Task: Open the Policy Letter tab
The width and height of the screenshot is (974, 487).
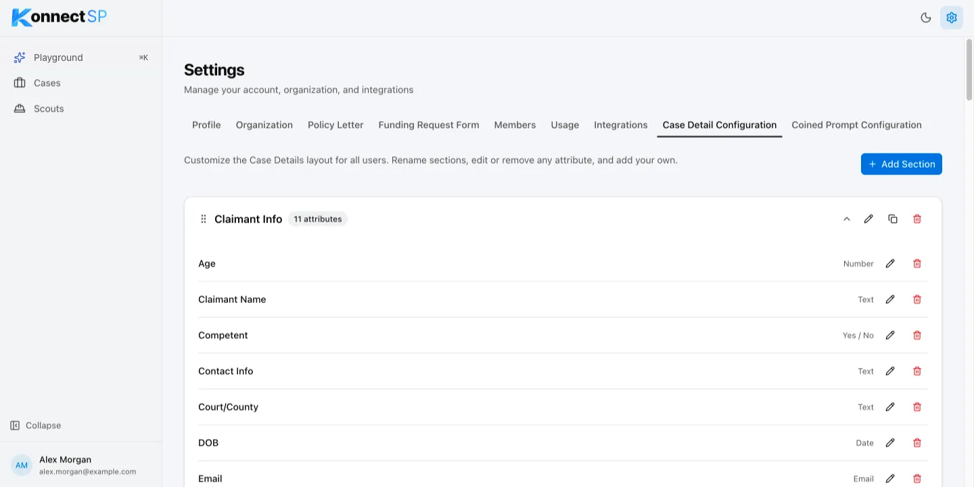Action: 335,125
